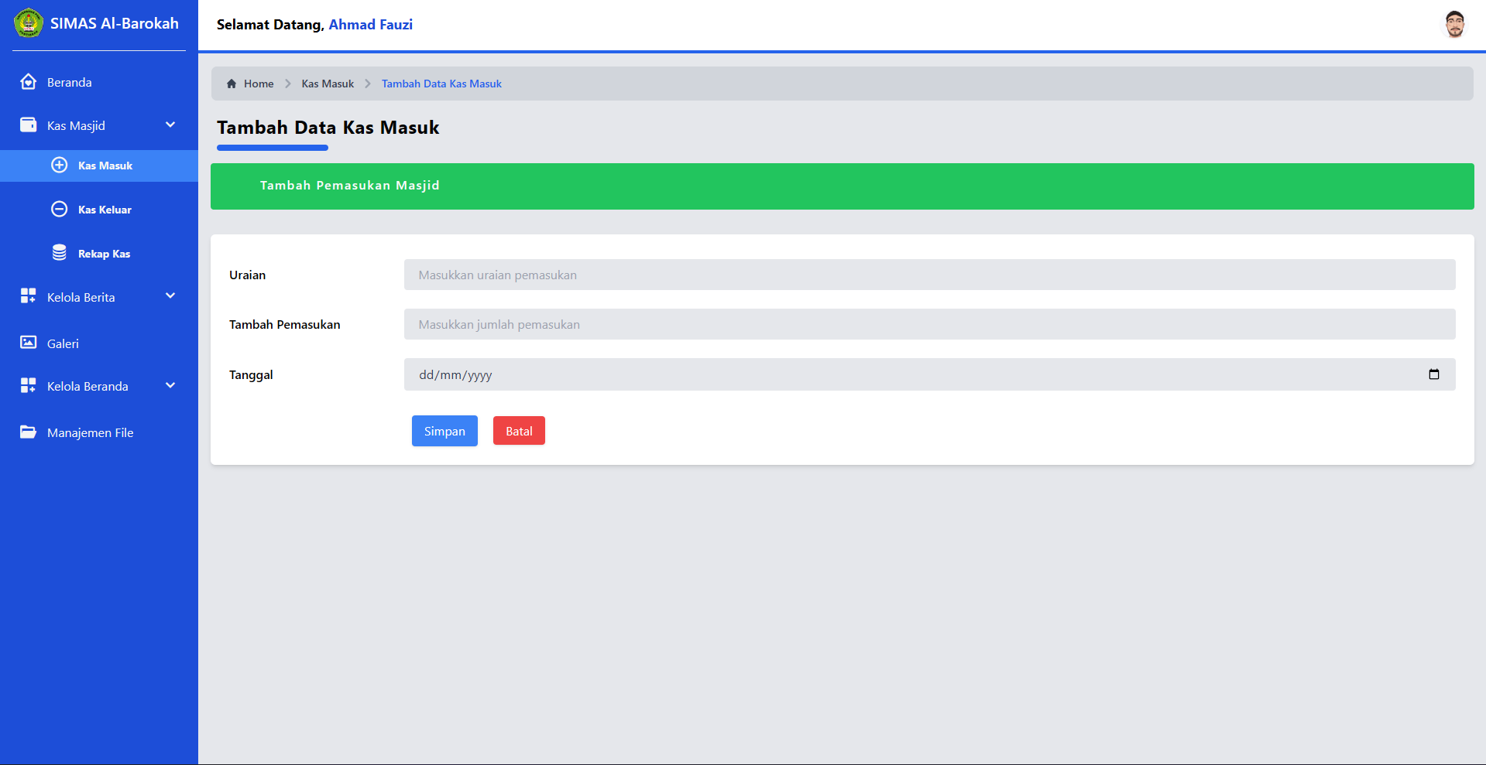This screenshot has width=1486, height=765.
Task: Click the Rekap Kas database icon
Action: [x=60, y=253]
